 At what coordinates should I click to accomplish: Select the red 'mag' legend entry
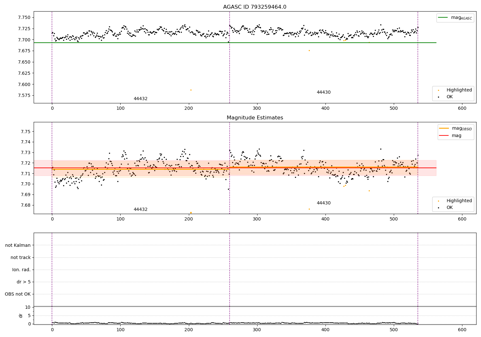[451, 136]
